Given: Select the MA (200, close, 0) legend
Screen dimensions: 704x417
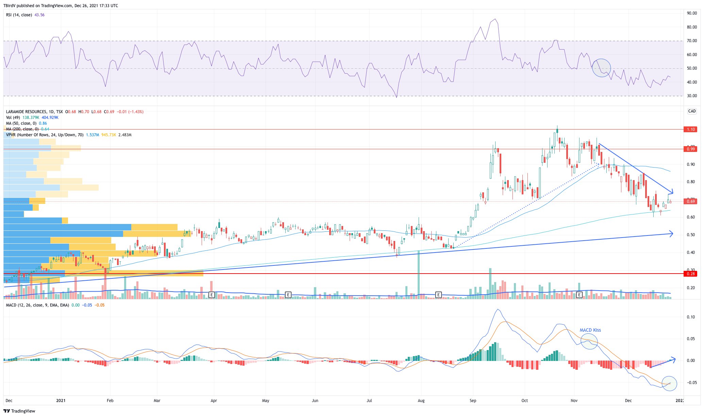Looking at the screenshot, I should click(22, 129).
